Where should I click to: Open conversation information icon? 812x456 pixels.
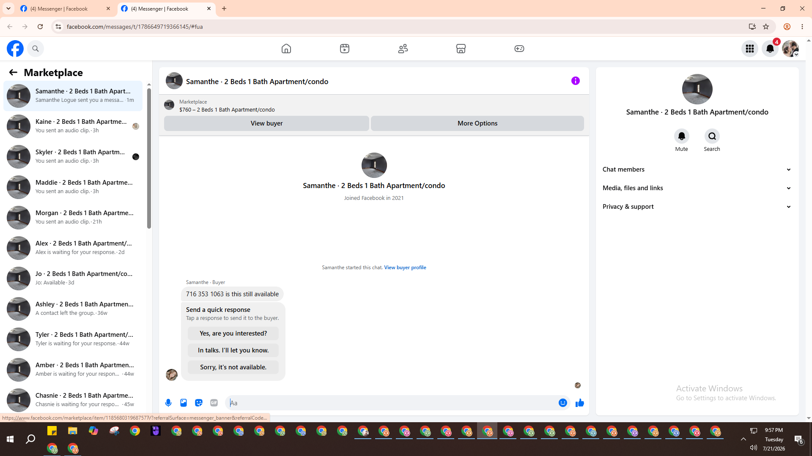(576, 81)
